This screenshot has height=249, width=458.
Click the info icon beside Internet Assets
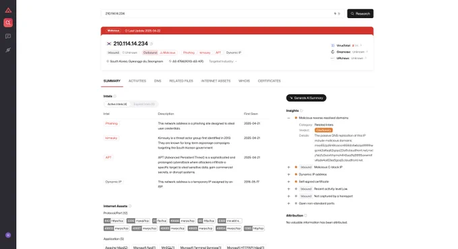pos(130,206)
